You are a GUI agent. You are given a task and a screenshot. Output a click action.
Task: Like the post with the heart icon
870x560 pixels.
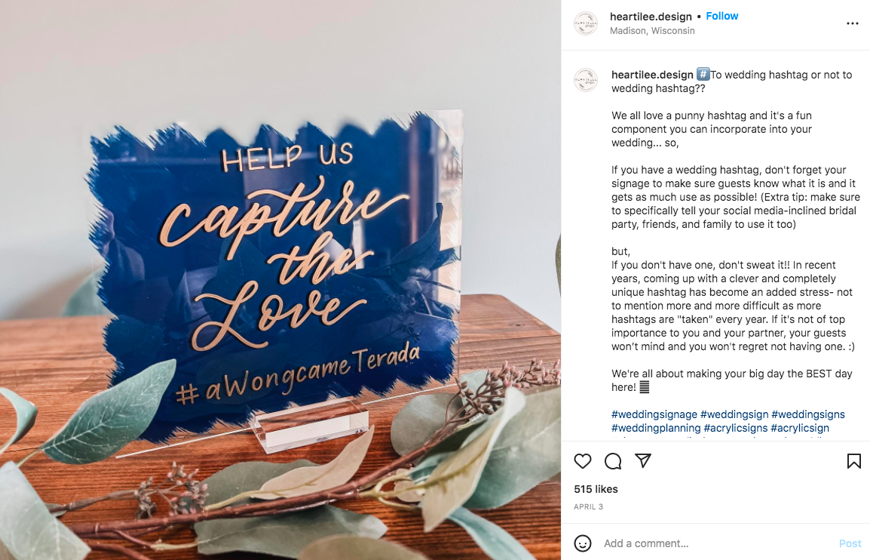(x=583, y=461)
